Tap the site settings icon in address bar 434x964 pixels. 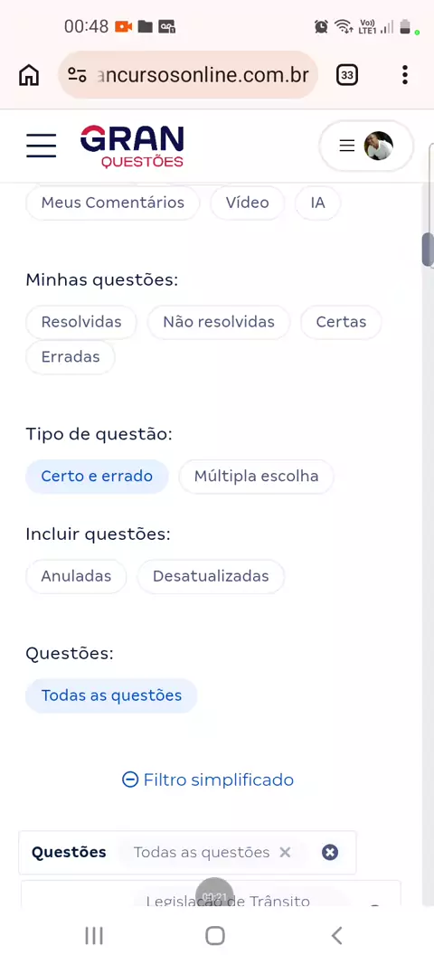77,75
